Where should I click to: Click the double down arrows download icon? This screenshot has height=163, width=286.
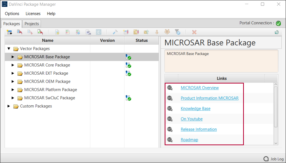coord(167,32)
